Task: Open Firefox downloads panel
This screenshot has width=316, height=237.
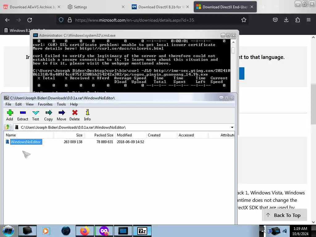Action: [x=286, y=20]
